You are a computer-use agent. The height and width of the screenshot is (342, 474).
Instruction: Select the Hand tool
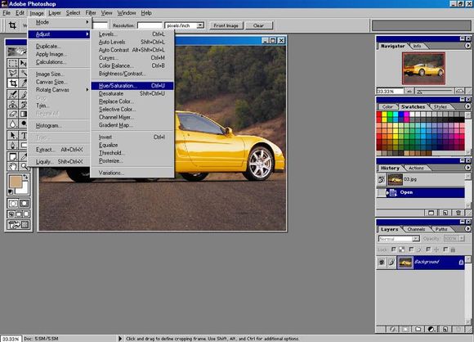pyautogui.click(x=12, y=166)
